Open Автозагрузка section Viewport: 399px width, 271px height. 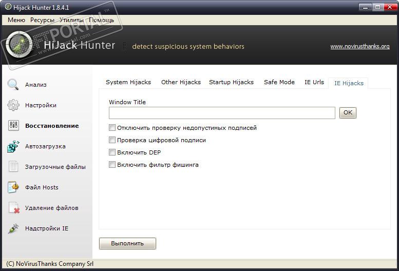(45, 146)
